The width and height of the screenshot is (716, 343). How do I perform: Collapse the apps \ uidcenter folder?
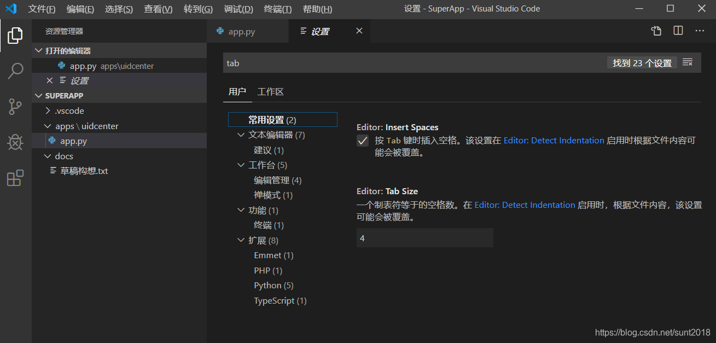48,126
